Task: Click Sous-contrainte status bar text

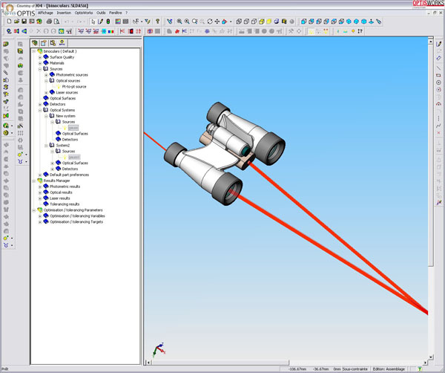Action: [x=355, y=369]
